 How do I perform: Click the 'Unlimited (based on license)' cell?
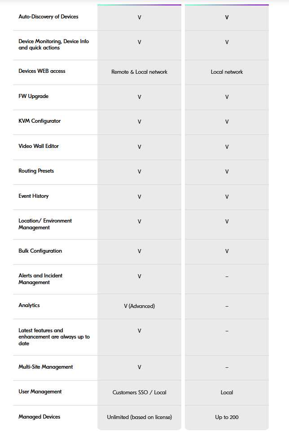(x=139, y=417)
